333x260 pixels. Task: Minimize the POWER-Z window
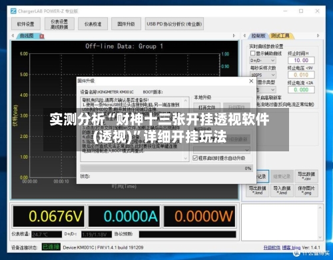(x=285, y=11)
